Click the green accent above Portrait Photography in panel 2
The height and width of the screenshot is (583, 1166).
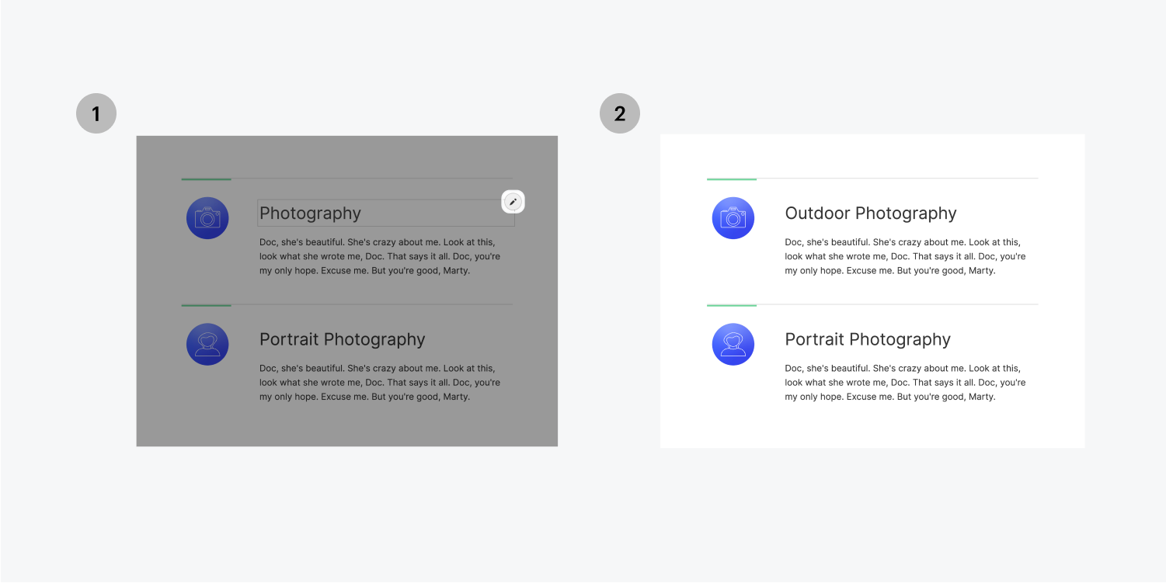(x=731, y=305)
